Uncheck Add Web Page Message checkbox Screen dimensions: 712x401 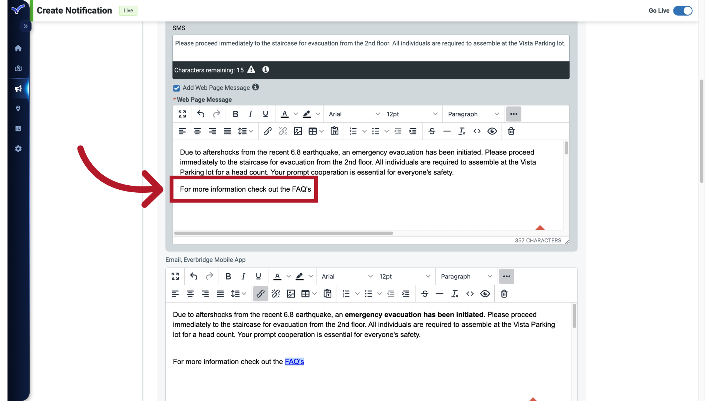[177, 88]
